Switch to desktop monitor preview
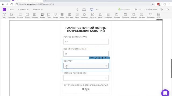 92,10
